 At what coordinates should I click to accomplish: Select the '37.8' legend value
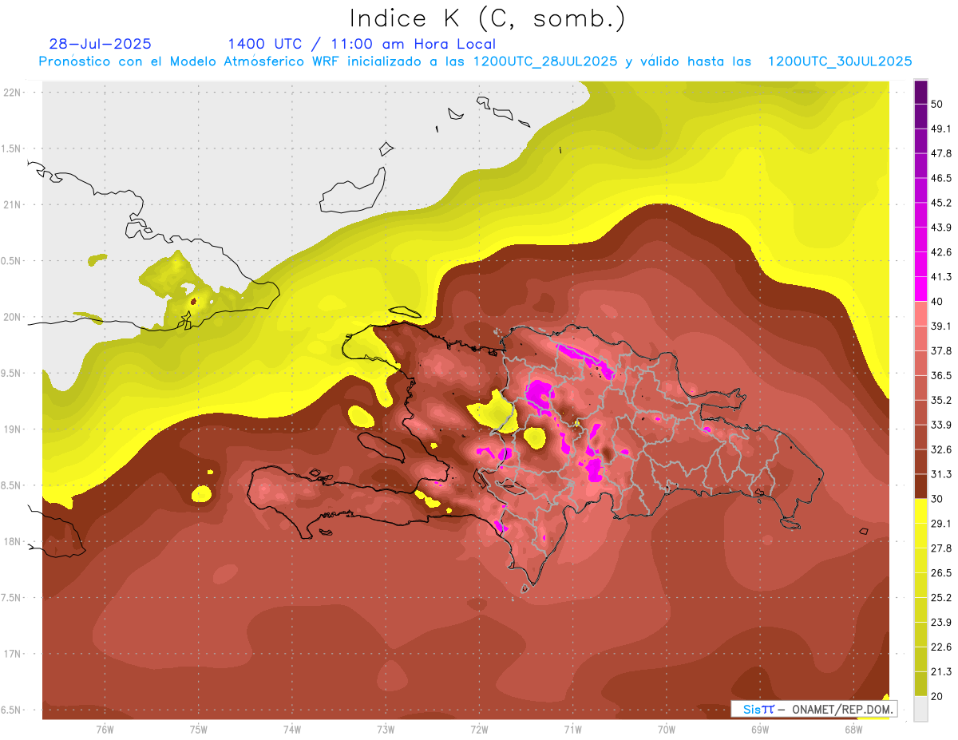pyautogui.click(x=941, y=350)
